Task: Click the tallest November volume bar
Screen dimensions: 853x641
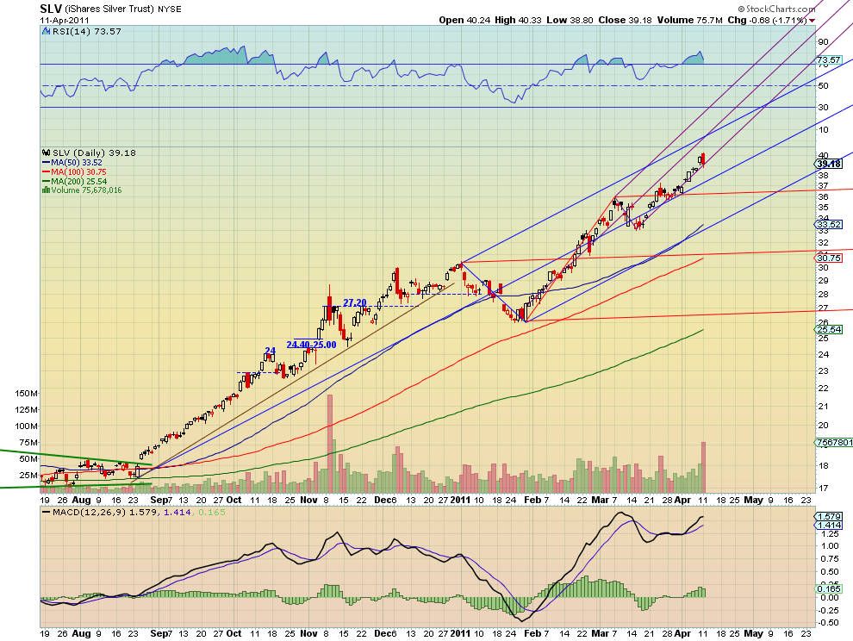Action: pyautogui.click(x=330, y=444)
